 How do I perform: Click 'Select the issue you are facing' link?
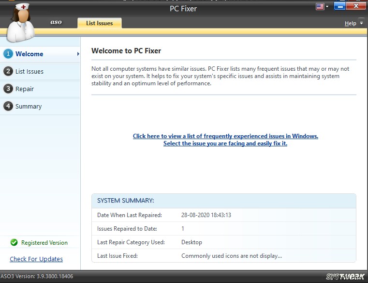coord(225,143)
